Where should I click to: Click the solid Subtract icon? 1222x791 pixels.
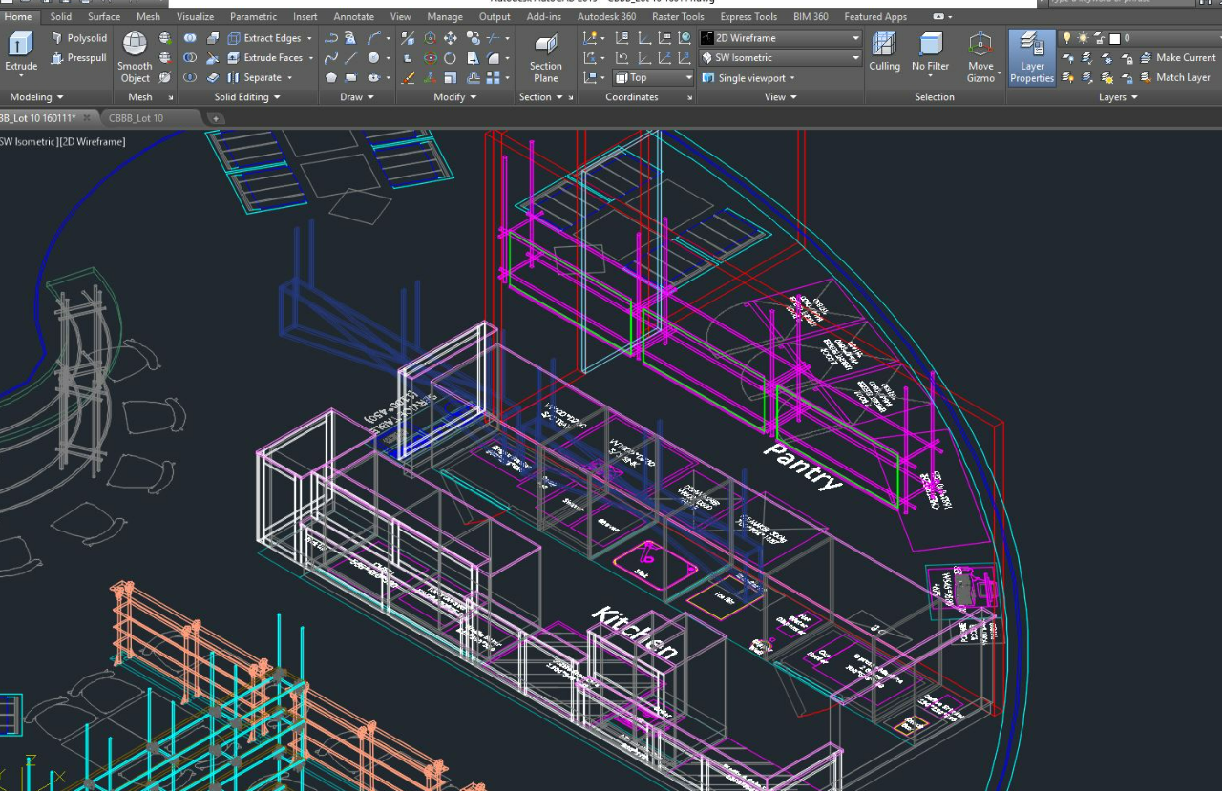coord(190,58)
